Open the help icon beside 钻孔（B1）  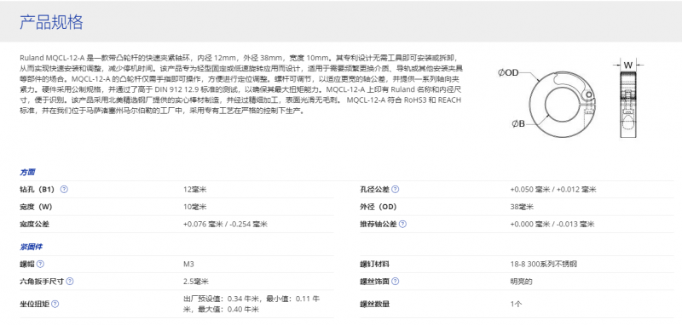pyautogui.click(x=64, y=190)
